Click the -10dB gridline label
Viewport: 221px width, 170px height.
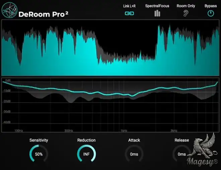click(x=7, y=91)
